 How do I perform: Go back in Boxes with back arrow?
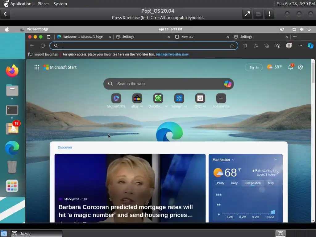6,14
